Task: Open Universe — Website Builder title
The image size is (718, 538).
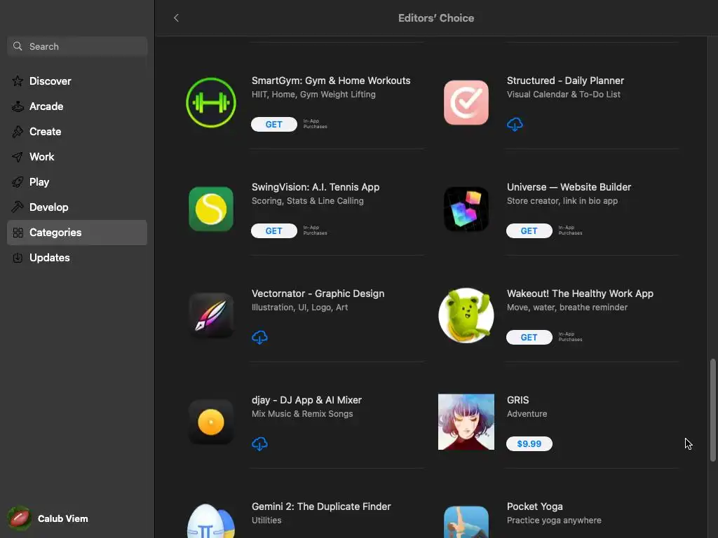Action: 569,187
